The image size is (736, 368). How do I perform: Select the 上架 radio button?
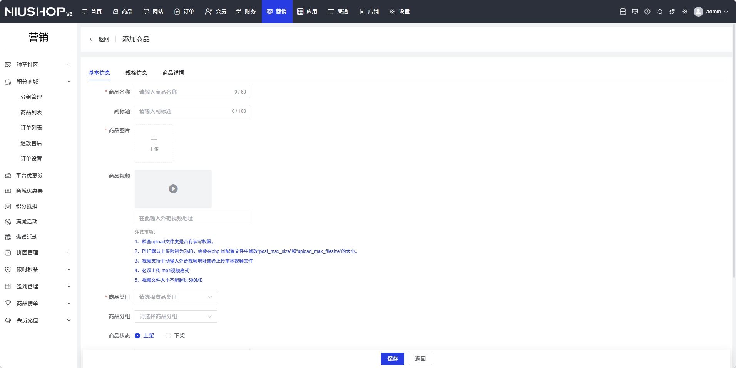137,336
